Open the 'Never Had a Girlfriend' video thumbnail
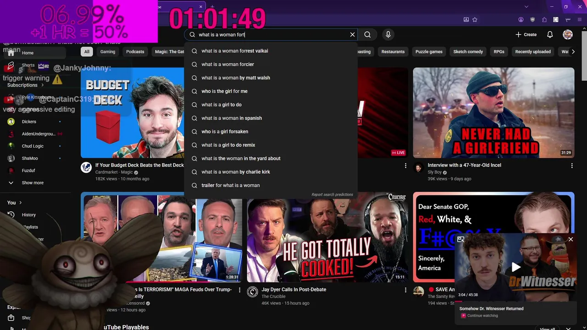This screenshot has height=330, width=587. (x=493, y=113)
